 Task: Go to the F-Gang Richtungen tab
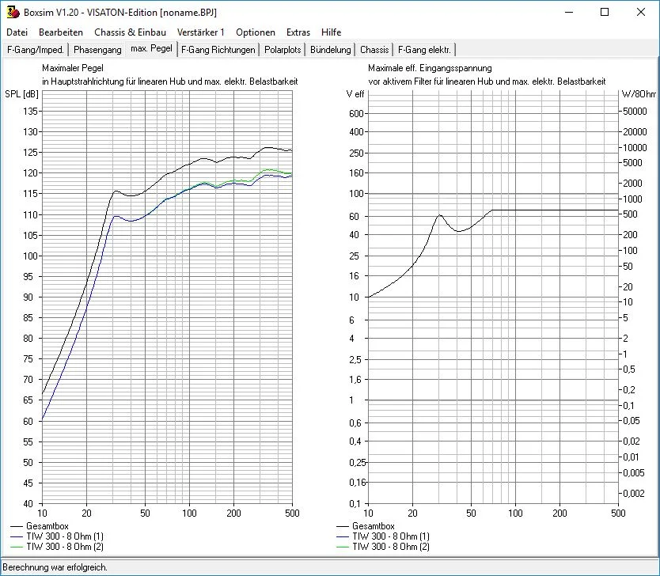[x=218, y=50]
